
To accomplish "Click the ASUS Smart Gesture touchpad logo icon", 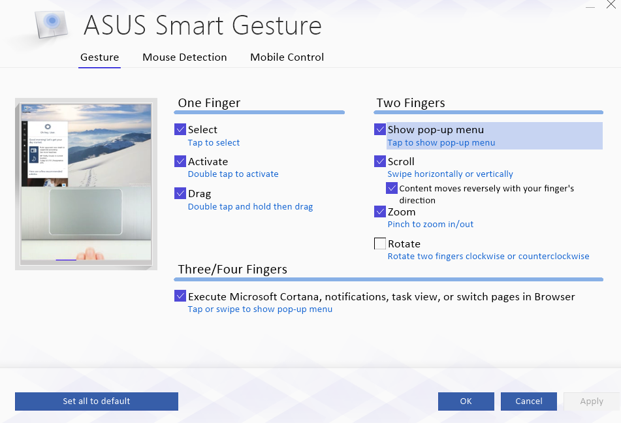I will (x=52, y=24).
